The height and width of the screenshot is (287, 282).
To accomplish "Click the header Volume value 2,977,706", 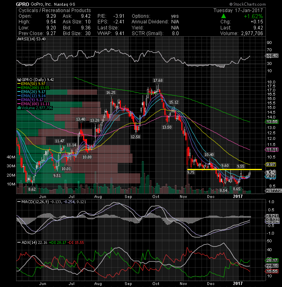I will (252, 33).
